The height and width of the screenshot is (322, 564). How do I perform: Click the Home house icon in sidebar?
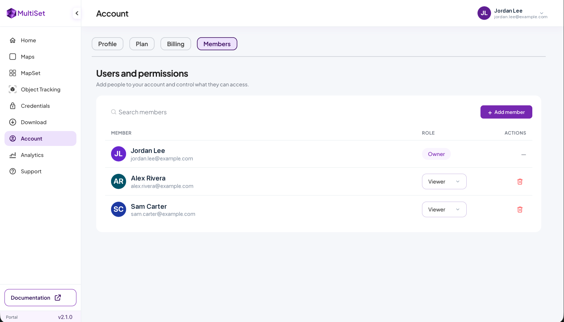(x=13, y=40)
